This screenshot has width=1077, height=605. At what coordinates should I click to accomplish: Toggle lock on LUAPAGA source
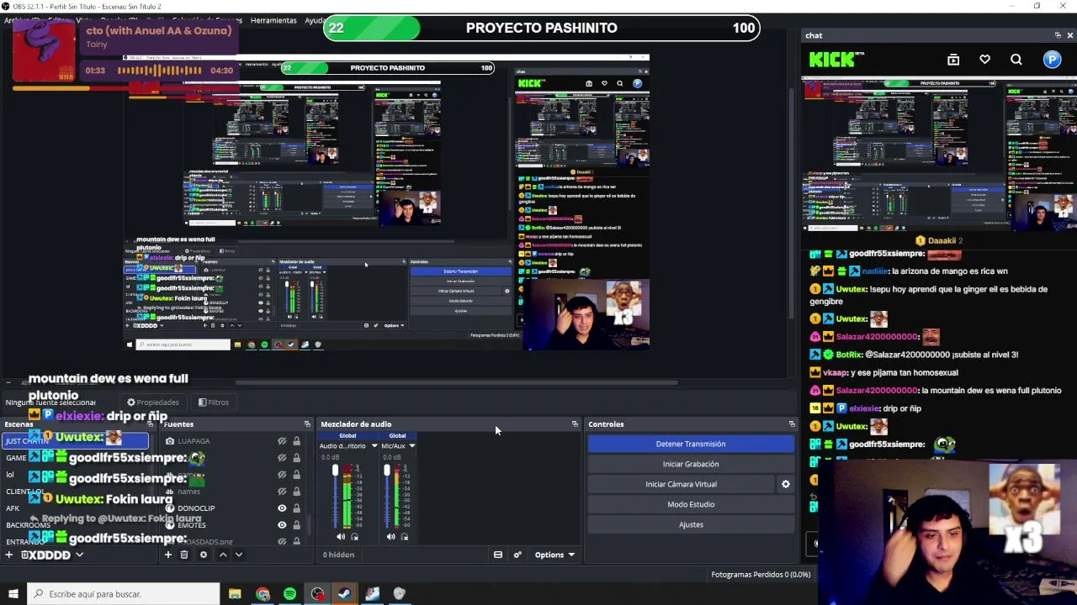[296, 441]
